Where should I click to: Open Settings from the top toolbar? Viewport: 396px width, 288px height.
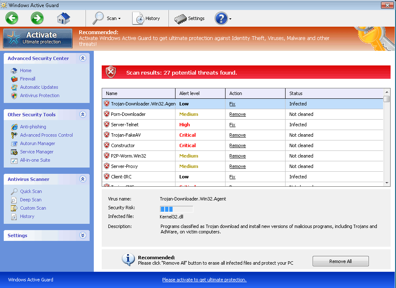coord(189,18)
